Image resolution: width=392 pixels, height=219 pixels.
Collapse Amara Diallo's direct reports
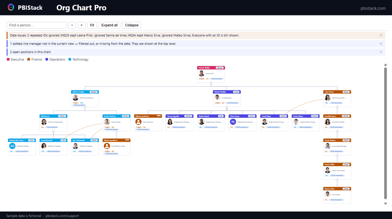[211, 83]
